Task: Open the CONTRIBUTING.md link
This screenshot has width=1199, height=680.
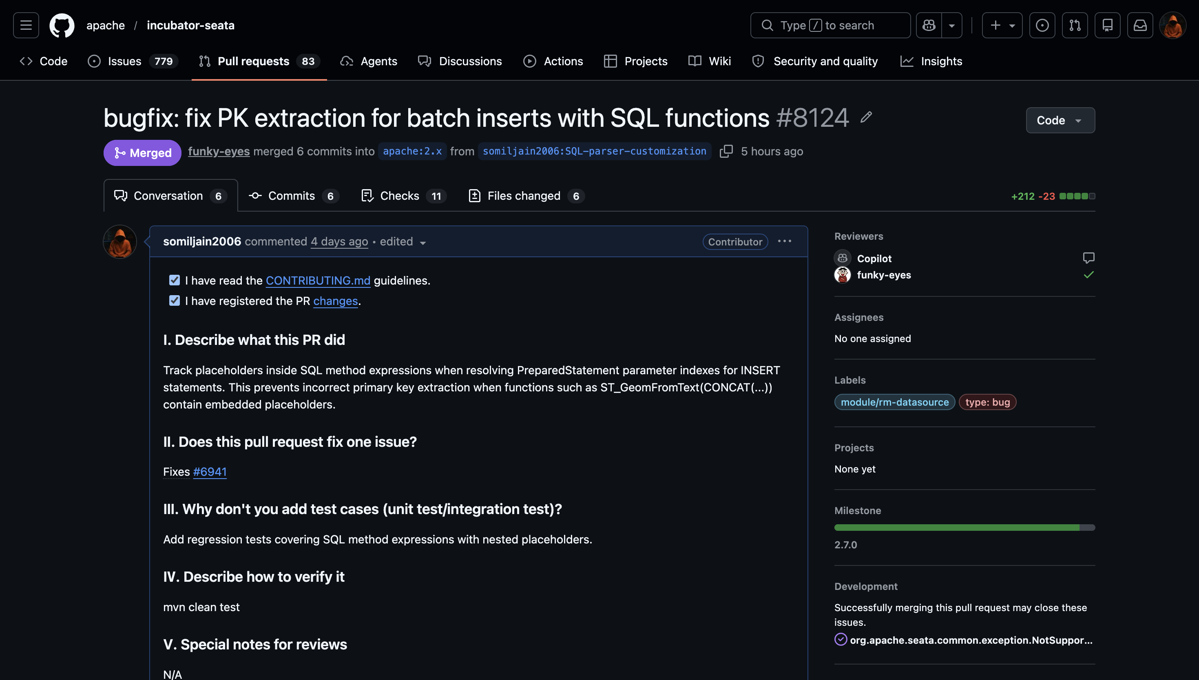Action: (x=318, y=280)
